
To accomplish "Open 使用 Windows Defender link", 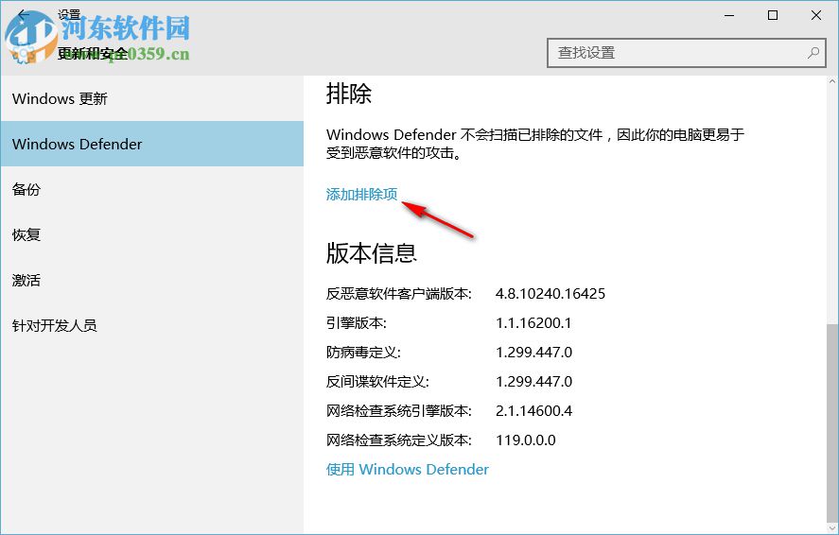I will (407, 469).
